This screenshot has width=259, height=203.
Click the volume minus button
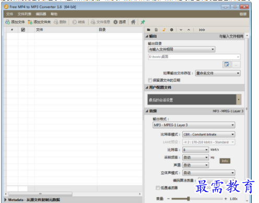click(x=168, y=199)
